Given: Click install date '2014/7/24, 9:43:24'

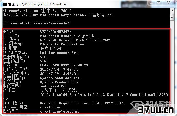Looking at the screenshot, I should click(x=59, y=70).
